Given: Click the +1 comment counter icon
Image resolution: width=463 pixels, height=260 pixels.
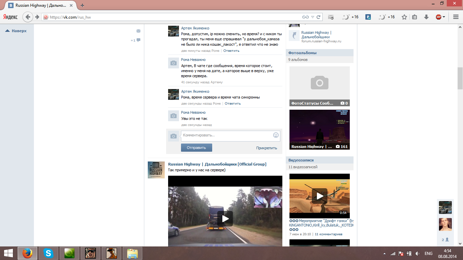Looking at the screenshot, I should (136, 40).
